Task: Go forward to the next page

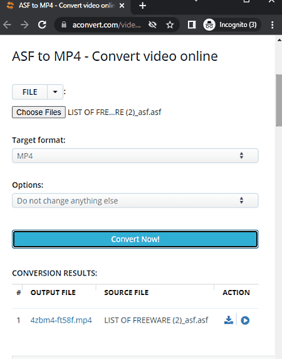Action: (x=24, y=24)
